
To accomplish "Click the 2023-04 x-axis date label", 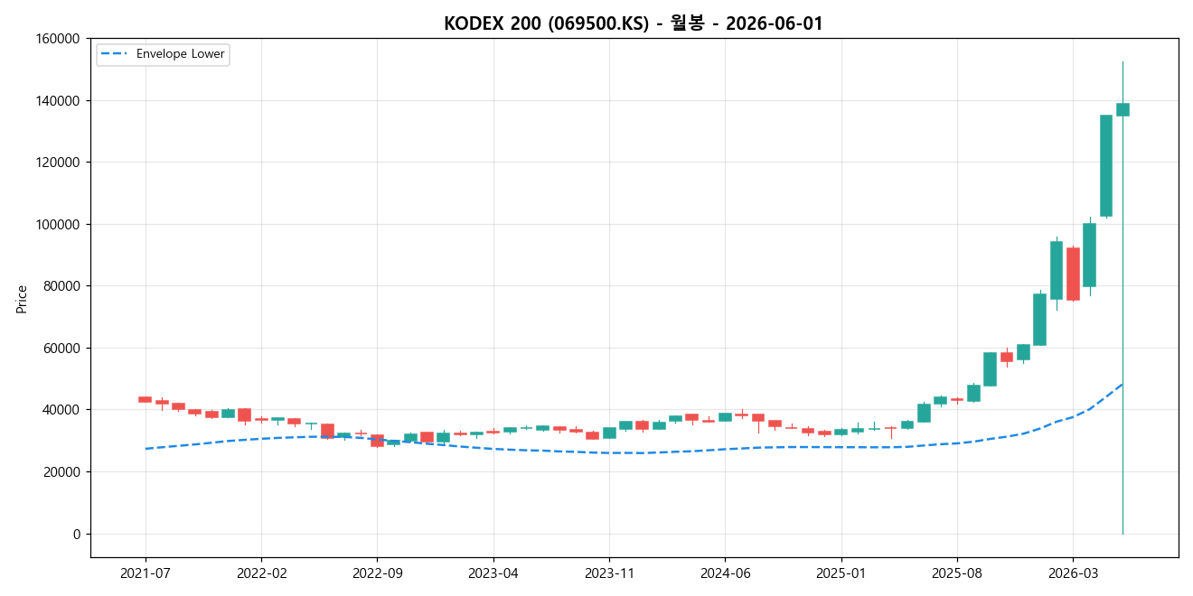I will [x=493, y=573].
